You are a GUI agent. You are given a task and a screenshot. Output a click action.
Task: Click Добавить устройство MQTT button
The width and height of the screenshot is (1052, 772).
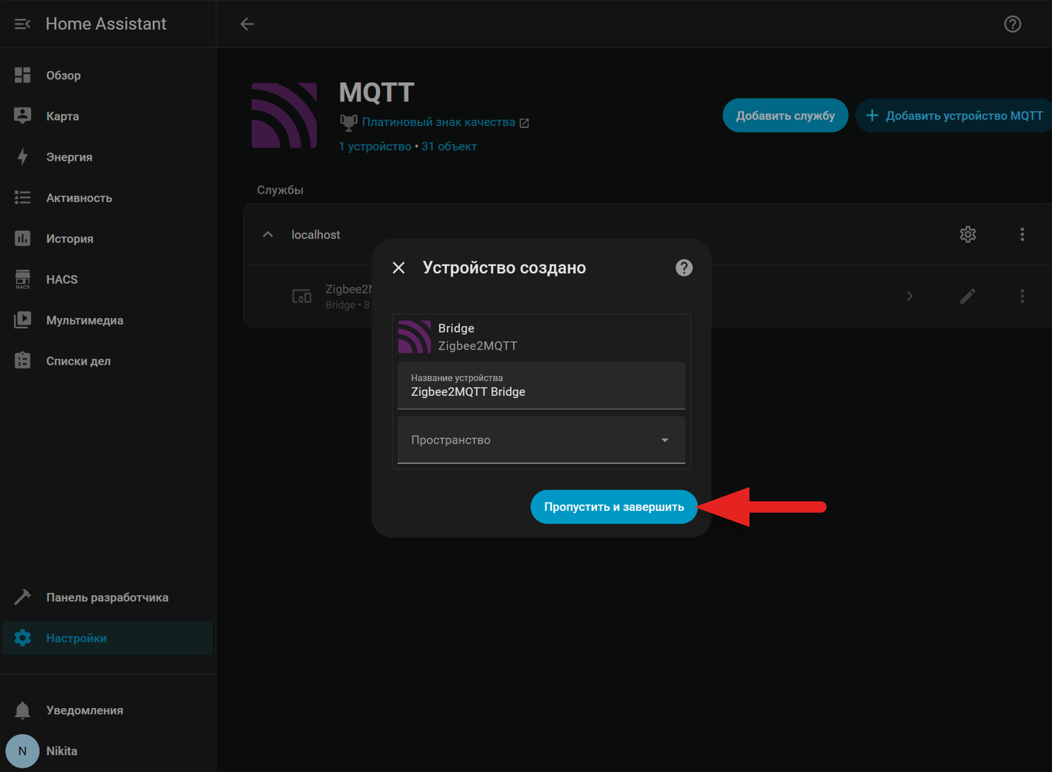pos(955,115)
